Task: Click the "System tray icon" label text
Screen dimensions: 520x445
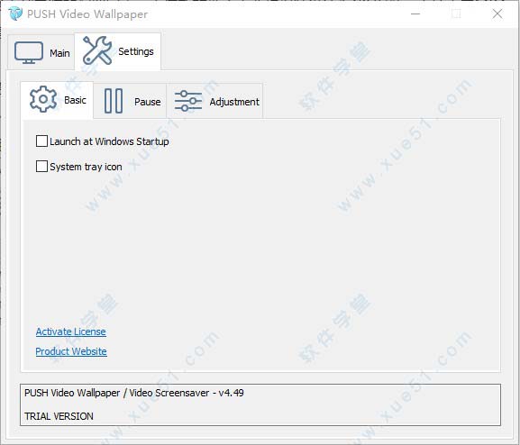Action: coord(86,167)
